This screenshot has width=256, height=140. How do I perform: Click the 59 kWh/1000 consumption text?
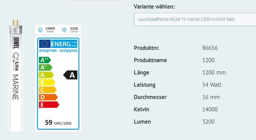click(58, 122)
